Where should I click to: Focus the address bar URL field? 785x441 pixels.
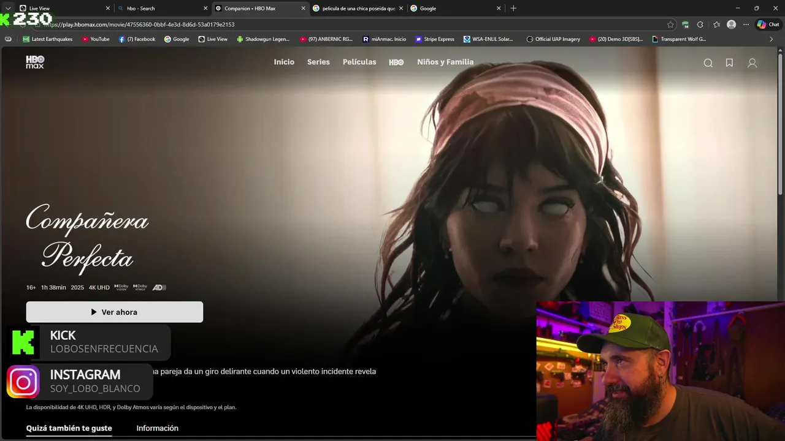pyautogui.click(x=350, y=24)
